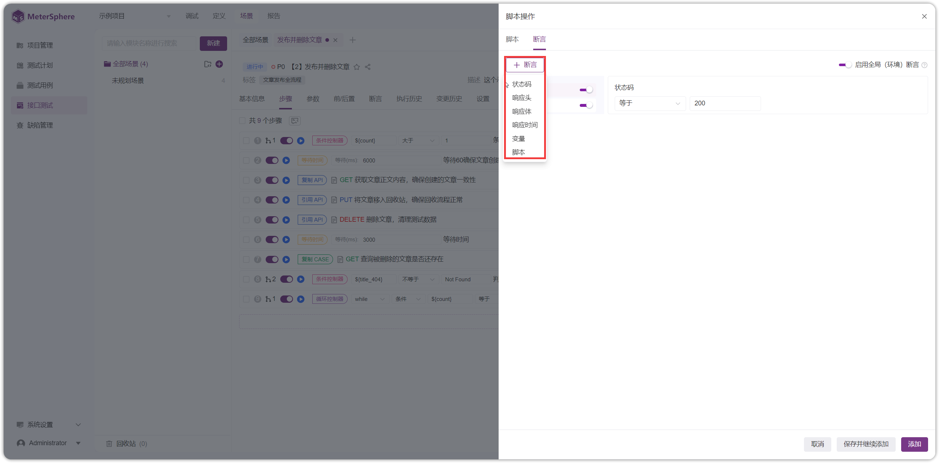Click new folder icon beside 全部场景

click(207, 64)
